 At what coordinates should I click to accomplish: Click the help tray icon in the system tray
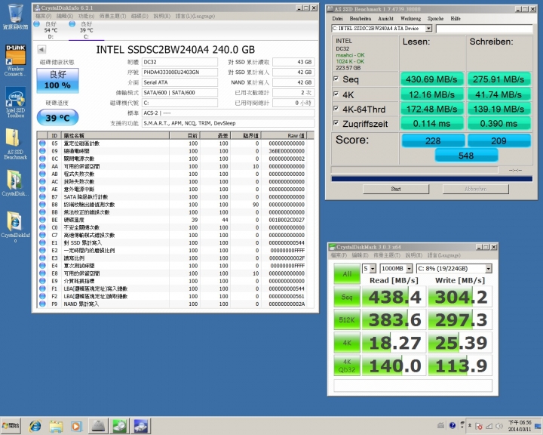coord(452,425)
